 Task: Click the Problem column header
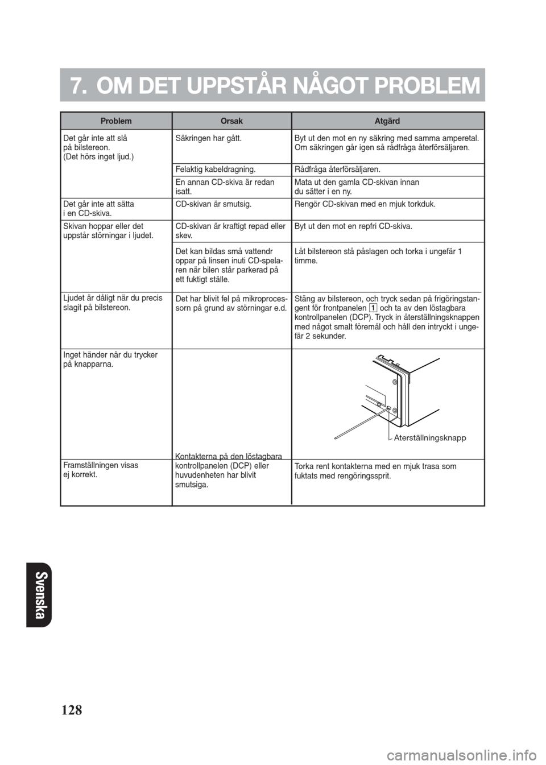[x=116, y=121]
